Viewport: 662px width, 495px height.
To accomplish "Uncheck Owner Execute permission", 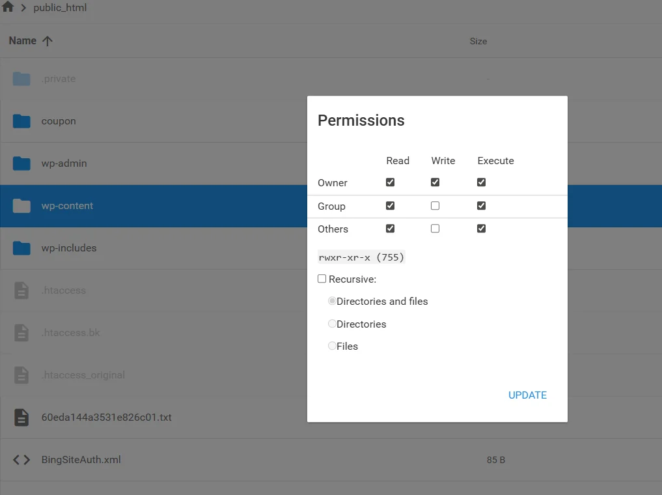I will [x=481, y=182].
